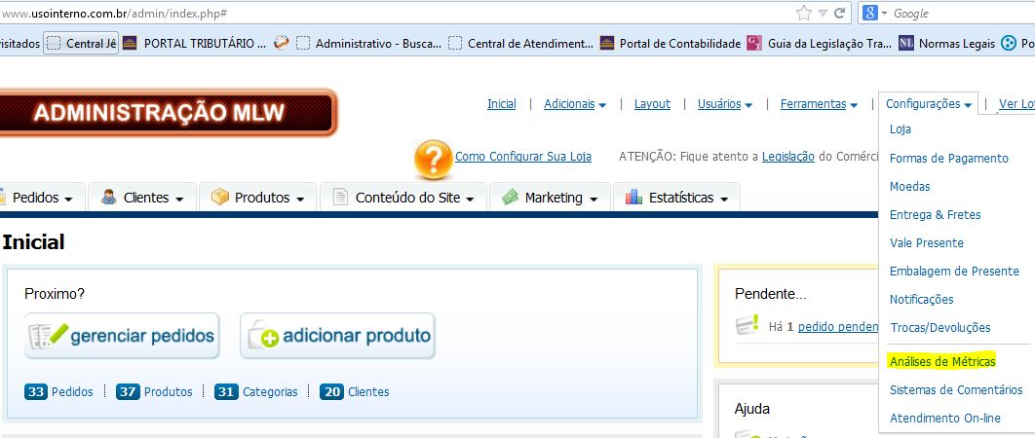Click the Marketing money icon

point(511,198)
